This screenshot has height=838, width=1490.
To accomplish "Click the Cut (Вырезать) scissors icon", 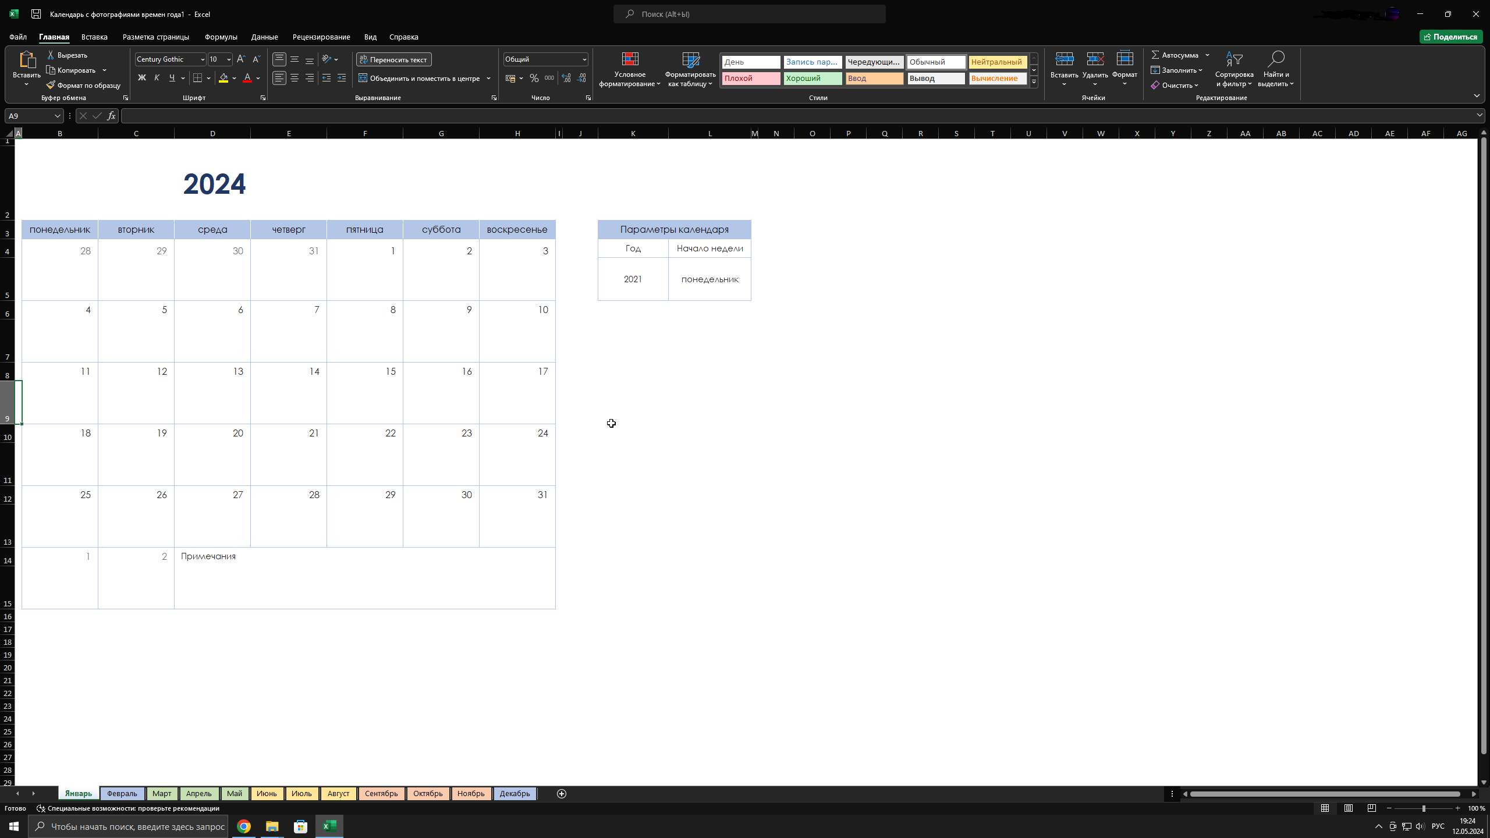I will click(51, 55).
